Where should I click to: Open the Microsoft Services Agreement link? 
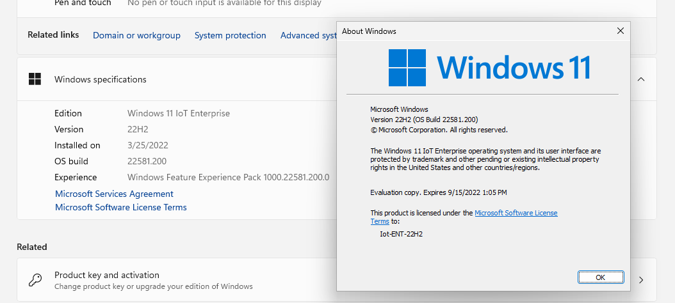point(114,194)
